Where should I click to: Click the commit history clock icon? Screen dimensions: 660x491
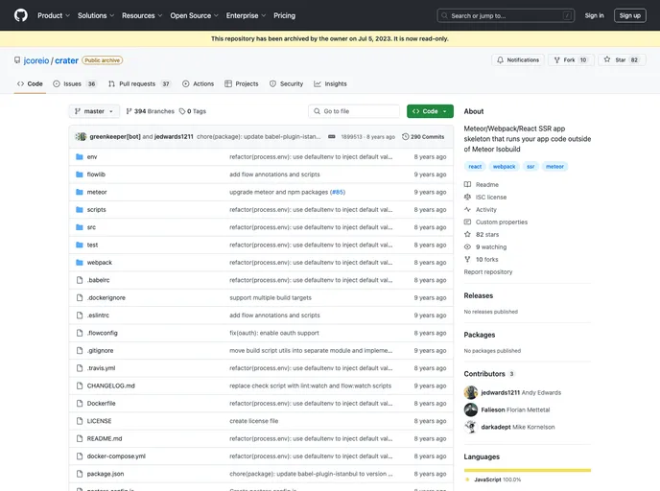coord(406,137)
